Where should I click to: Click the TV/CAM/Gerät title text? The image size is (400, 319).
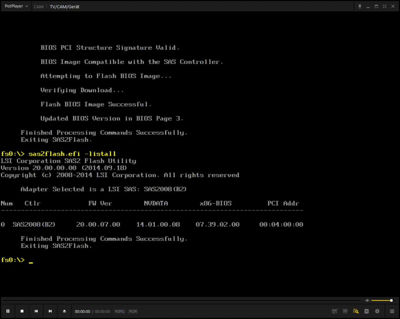[64, 7]
